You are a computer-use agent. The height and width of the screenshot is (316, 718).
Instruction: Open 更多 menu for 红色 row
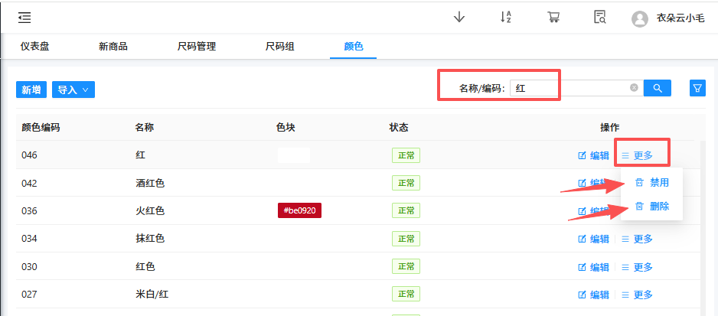tap(637, 267)
